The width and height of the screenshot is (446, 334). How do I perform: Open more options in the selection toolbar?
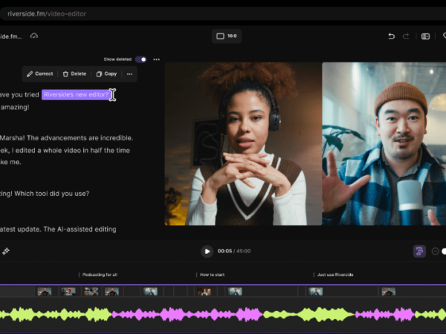click(x=129, y=73)
